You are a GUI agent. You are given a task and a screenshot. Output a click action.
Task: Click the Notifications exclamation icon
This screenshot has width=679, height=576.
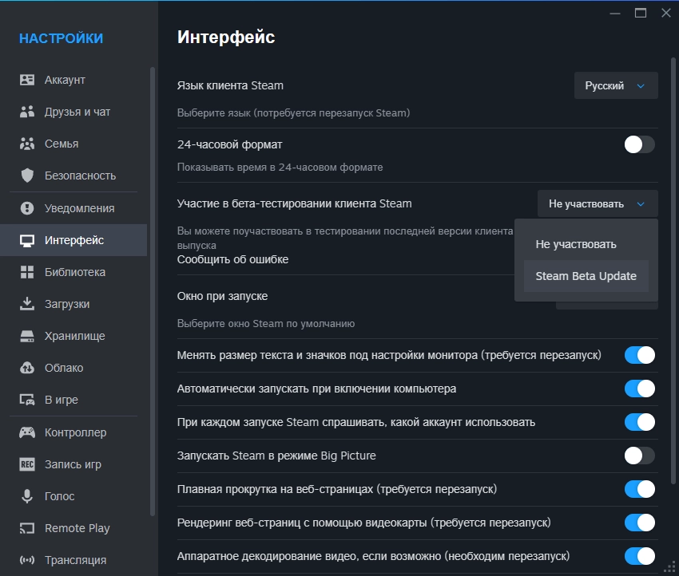(x=27, y=208)
